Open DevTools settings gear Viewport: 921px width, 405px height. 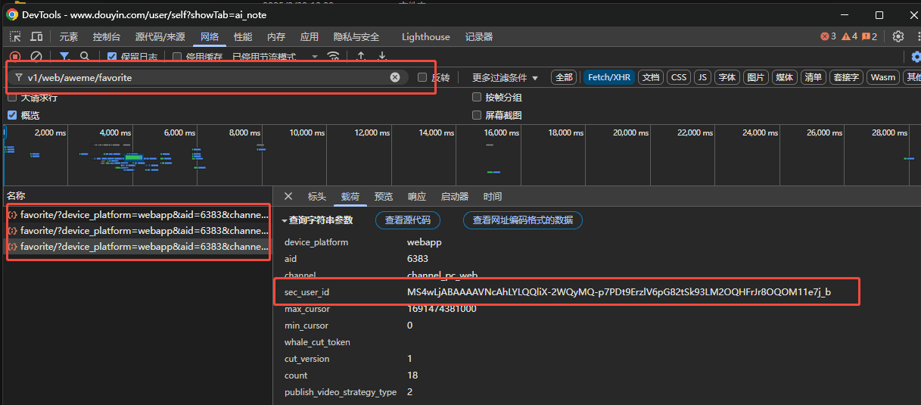point(898,36)
